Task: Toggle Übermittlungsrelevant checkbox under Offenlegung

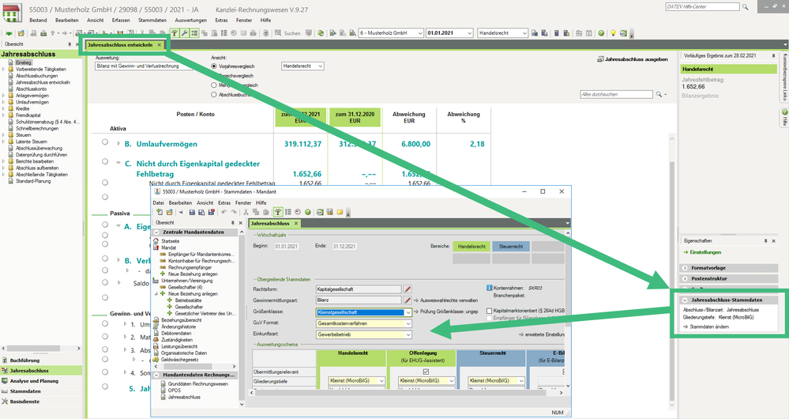Action: (426, 370)
